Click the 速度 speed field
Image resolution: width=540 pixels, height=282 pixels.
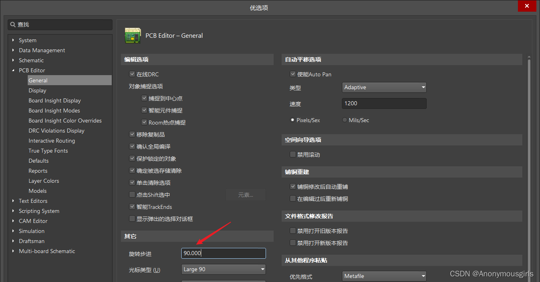click(x=385, y=104)
